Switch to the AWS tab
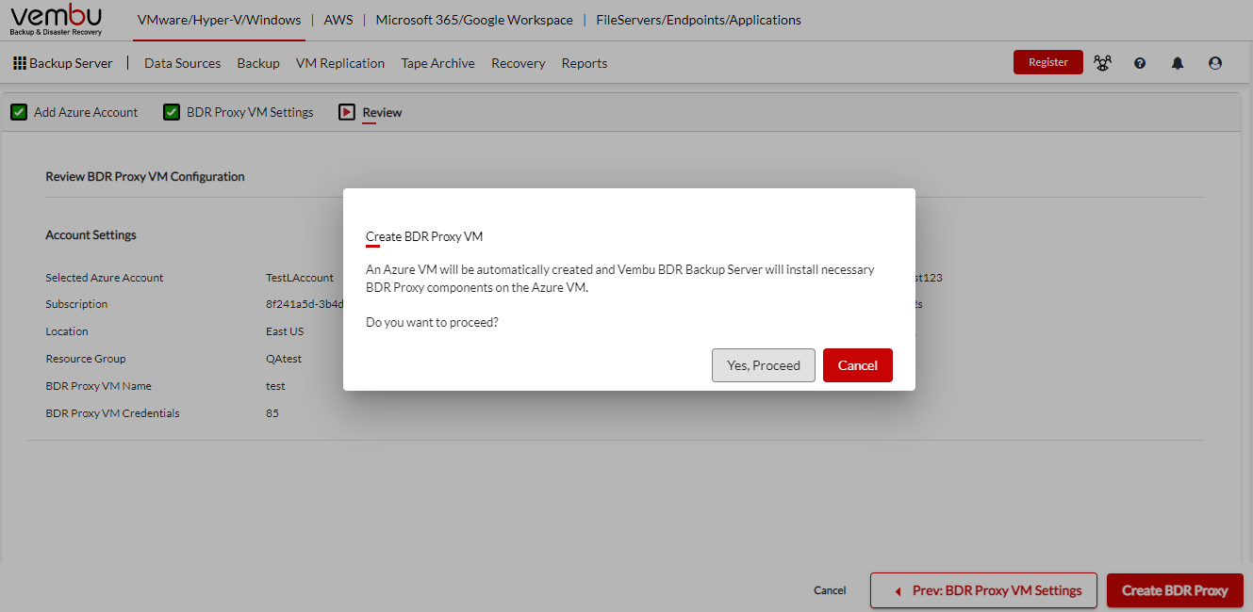The width and height of the screenshot is (1253, 612). 338,20
